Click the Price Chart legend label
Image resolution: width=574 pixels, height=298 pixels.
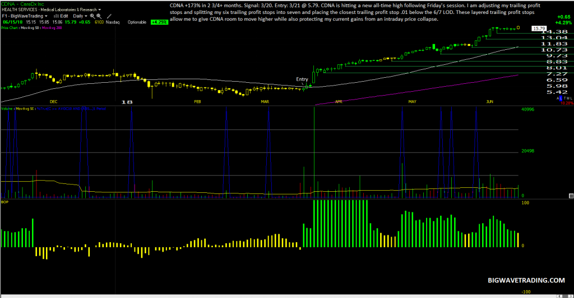tap(9, 28)
